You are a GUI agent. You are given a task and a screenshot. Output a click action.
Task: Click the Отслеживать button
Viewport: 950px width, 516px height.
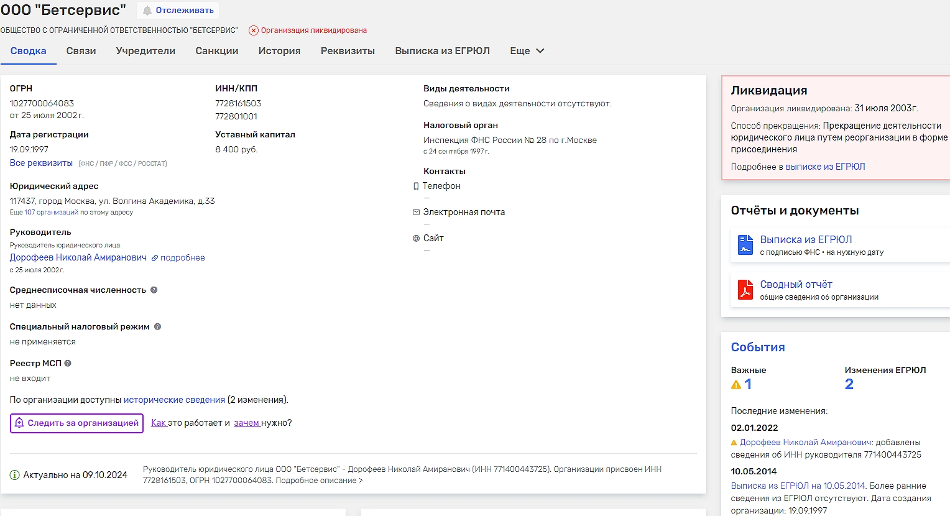coord(178,11)
